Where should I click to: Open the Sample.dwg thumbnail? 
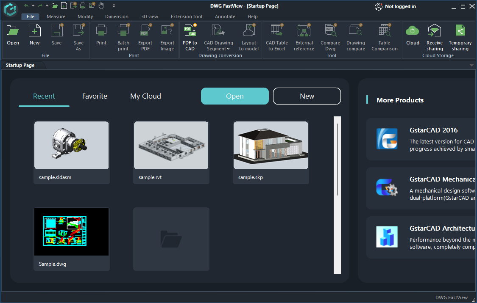[72, 231]
